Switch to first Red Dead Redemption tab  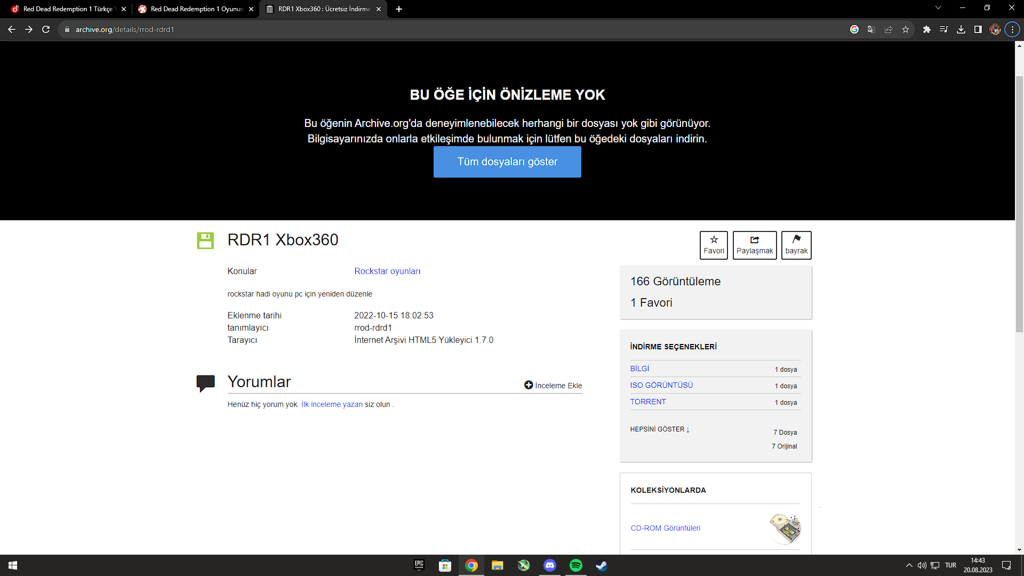pyautogui.click(x=67, y=9)
